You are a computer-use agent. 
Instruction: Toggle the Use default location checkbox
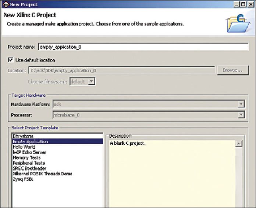click(10, 60)
